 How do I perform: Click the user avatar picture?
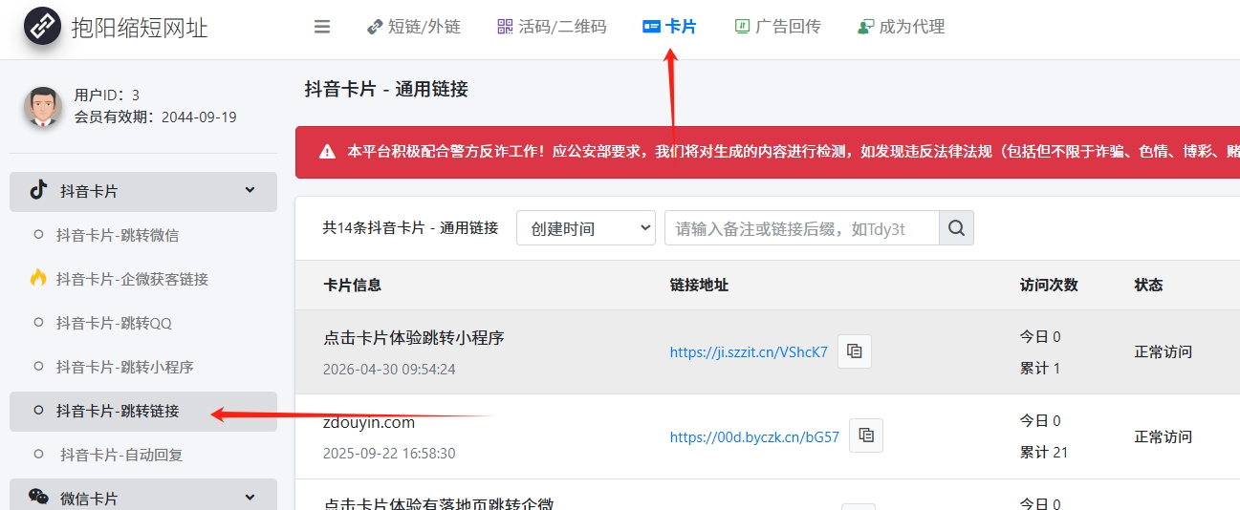(x=43, y=106)
